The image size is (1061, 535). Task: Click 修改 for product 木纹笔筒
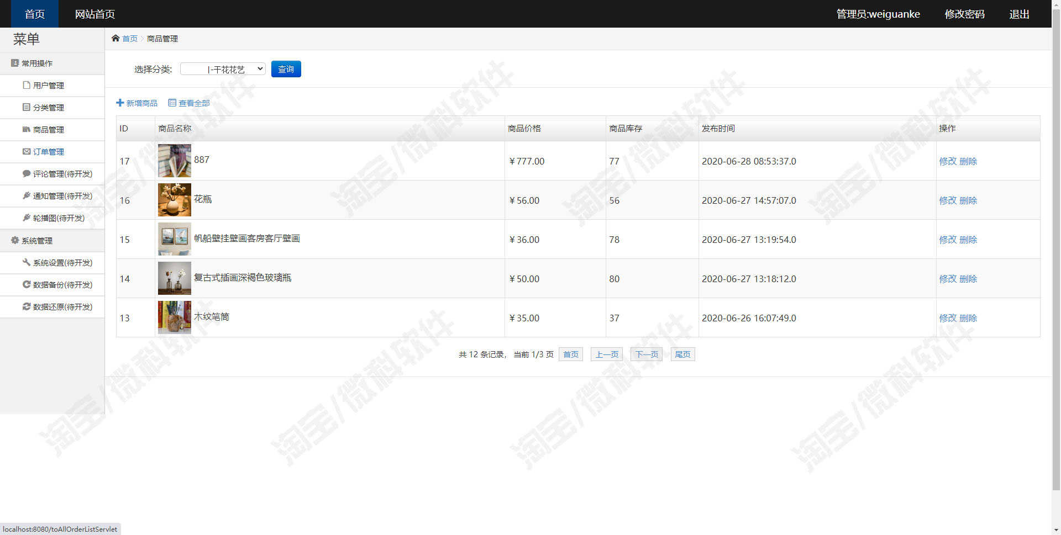(x=948, y=318)
